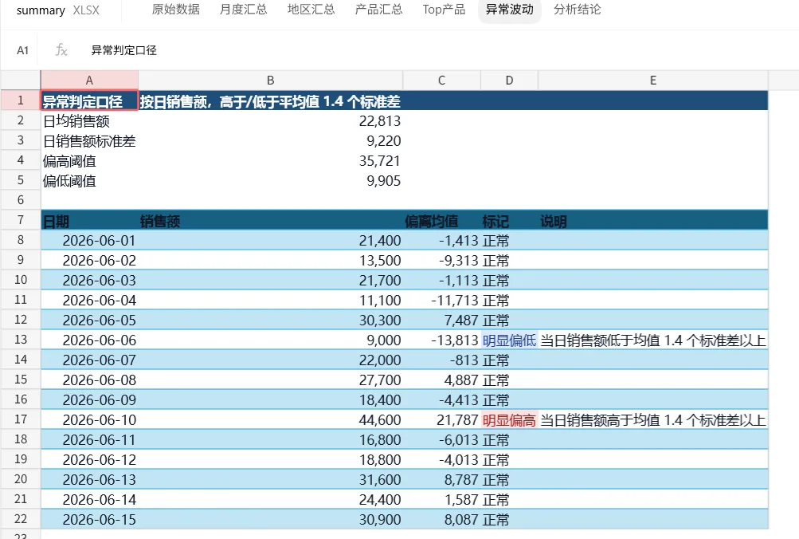Select date cell 2026-06-03

pyautogui.click(x=89, y=280)
